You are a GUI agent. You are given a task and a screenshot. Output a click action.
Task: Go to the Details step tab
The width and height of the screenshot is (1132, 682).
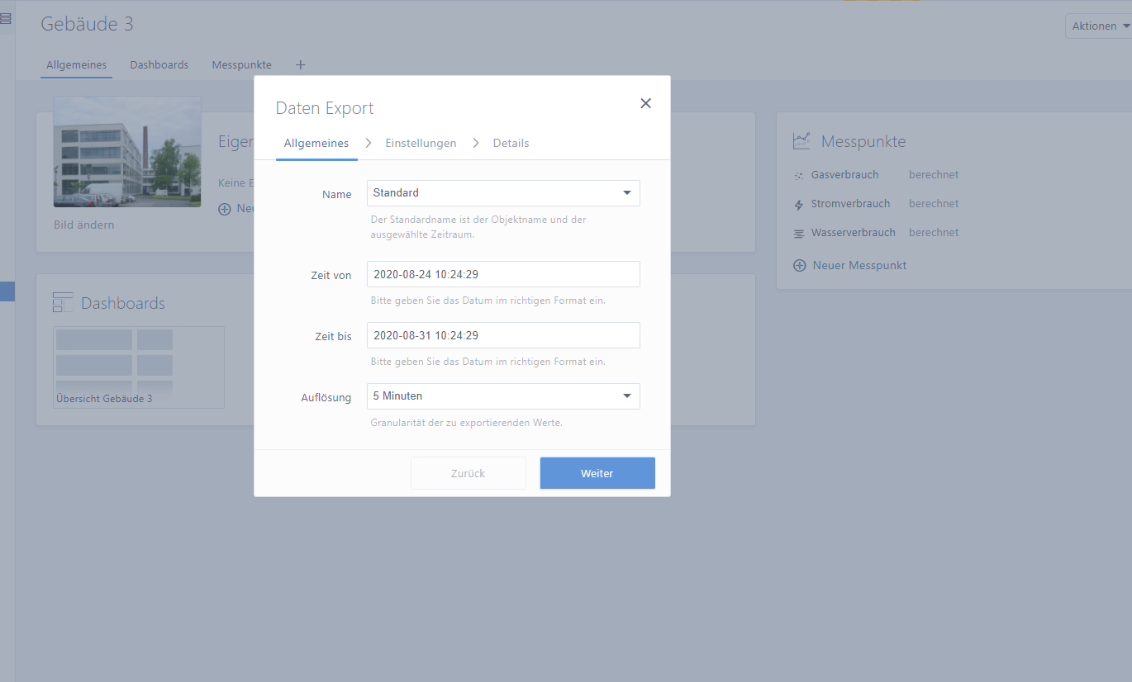pos(511,143)
